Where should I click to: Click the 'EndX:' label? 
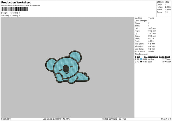click(x=137, y=39)
